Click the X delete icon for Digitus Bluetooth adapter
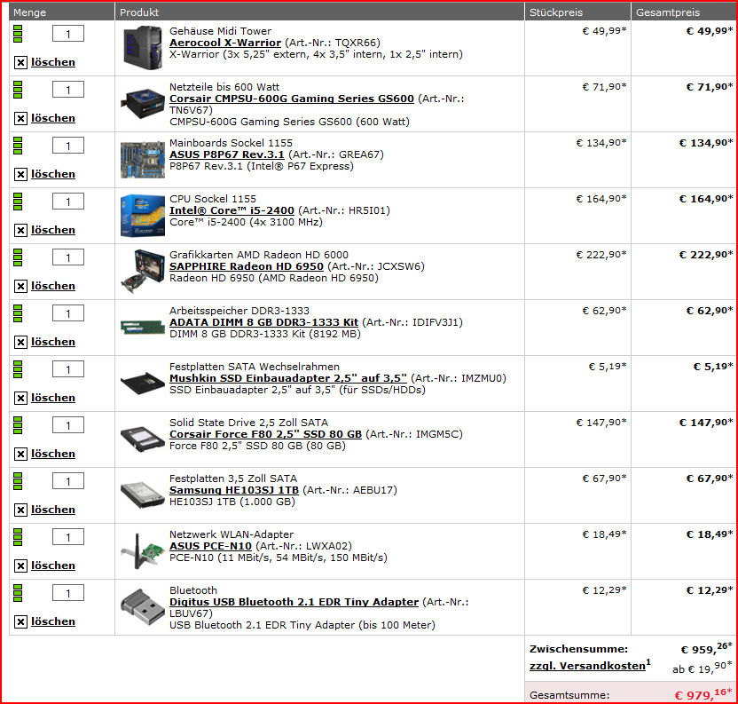The height and width of the screenshot is (704, 738). pyautogui.click(x=20, y=621)
